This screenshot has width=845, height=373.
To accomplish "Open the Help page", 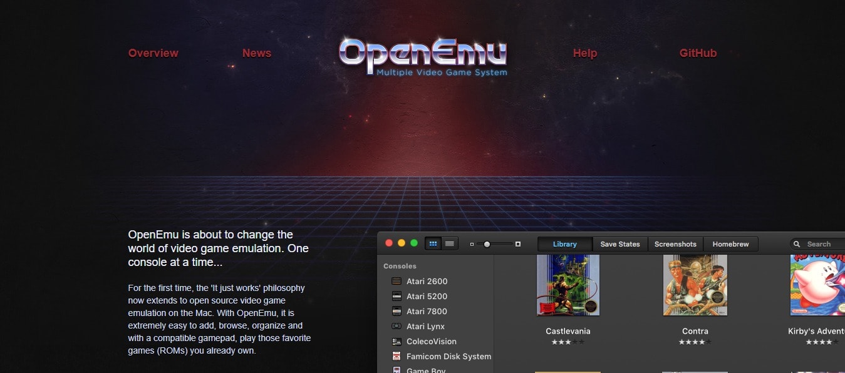I will tap(585, 53).
